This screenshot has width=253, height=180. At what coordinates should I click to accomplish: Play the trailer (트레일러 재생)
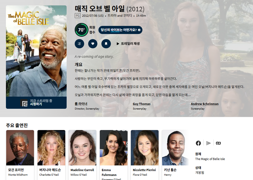coord(128,44)
